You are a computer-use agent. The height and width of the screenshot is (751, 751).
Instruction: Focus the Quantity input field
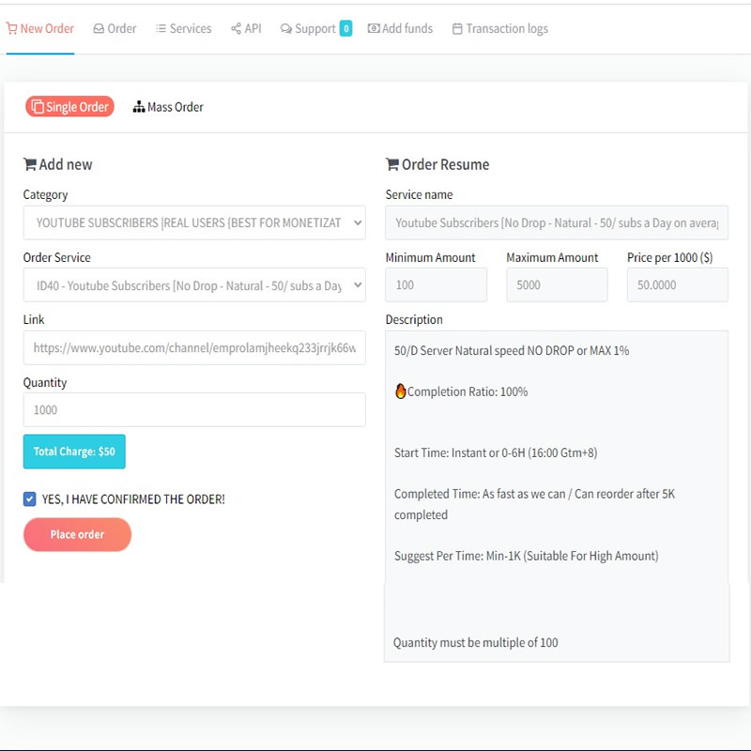[x=194, y=410]
